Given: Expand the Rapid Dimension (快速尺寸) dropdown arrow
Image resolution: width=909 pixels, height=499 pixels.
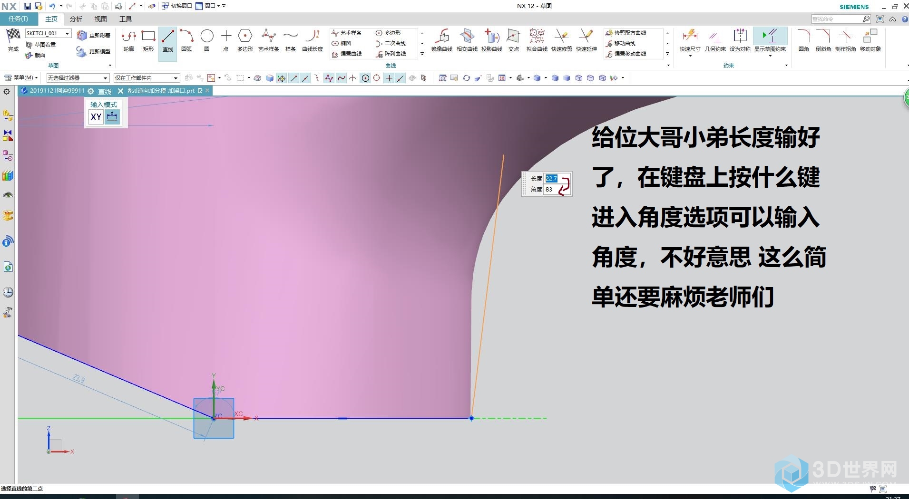Looking at the screenshot, I should click(690, 56).
